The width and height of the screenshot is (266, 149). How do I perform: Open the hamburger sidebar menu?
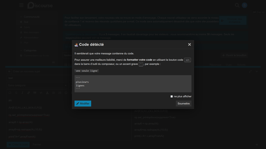tap(21, 5)
